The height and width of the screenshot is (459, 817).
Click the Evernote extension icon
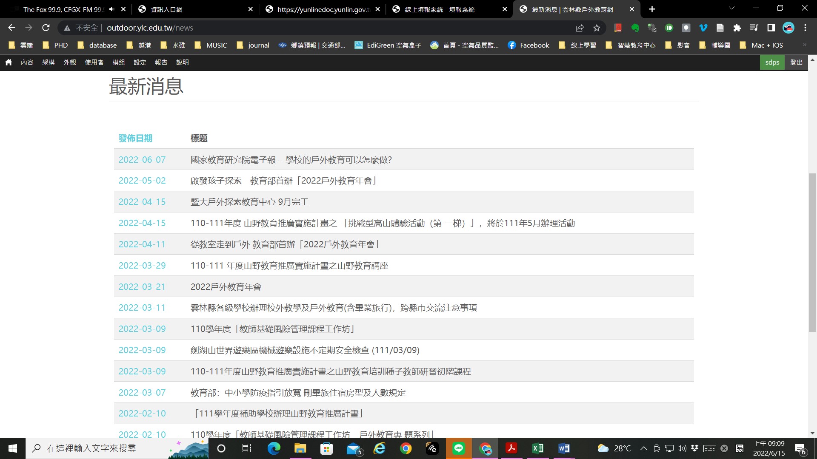coord(635,28)
